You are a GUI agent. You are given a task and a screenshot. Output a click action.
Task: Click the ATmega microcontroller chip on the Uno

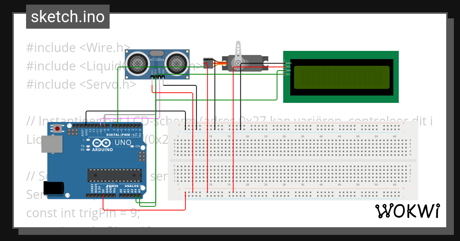[x=115, y=175]
